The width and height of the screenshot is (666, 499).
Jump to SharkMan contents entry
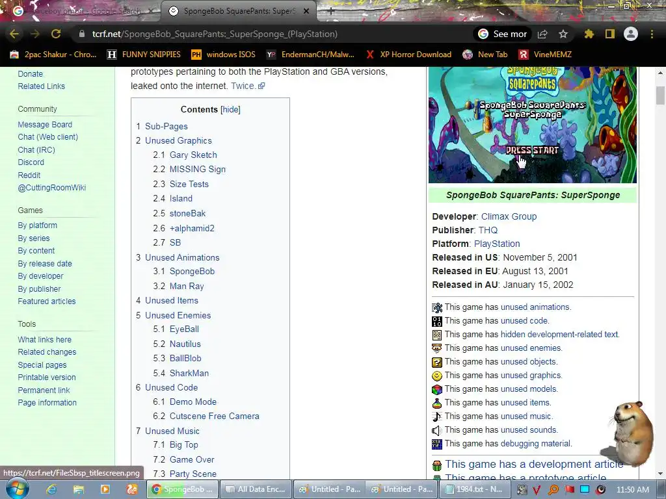coord(189,374)
